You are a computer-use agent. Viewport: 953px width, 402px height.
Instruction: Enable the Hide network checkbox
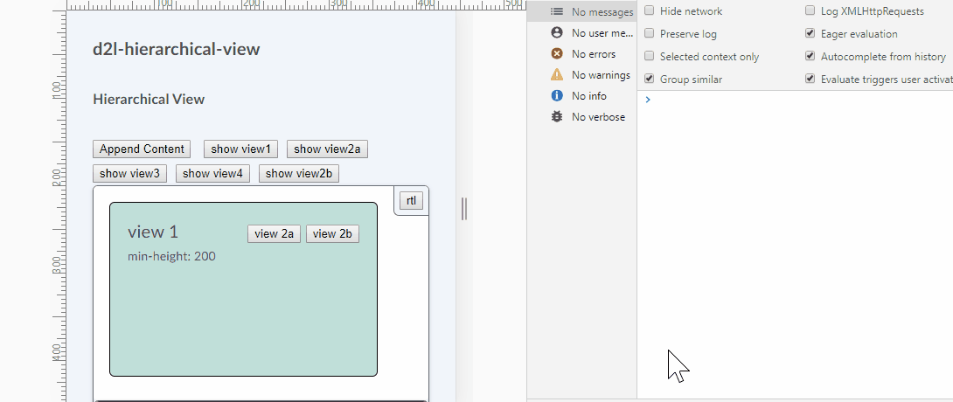649,11
